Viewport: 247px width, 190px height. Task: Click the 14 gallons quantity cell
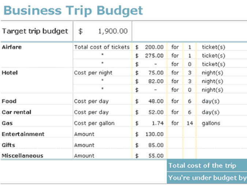click(x=190, y=123)
